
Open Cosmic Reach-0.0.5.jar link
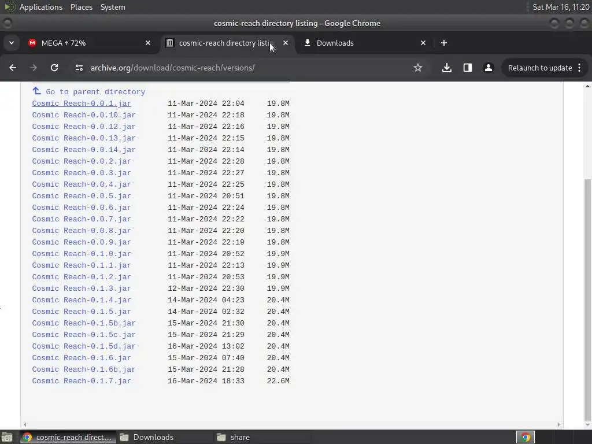pos(82,196)
